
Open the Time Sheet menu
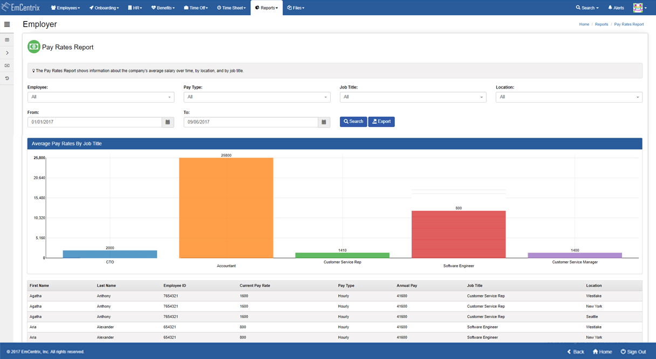[x=231, y=8]
